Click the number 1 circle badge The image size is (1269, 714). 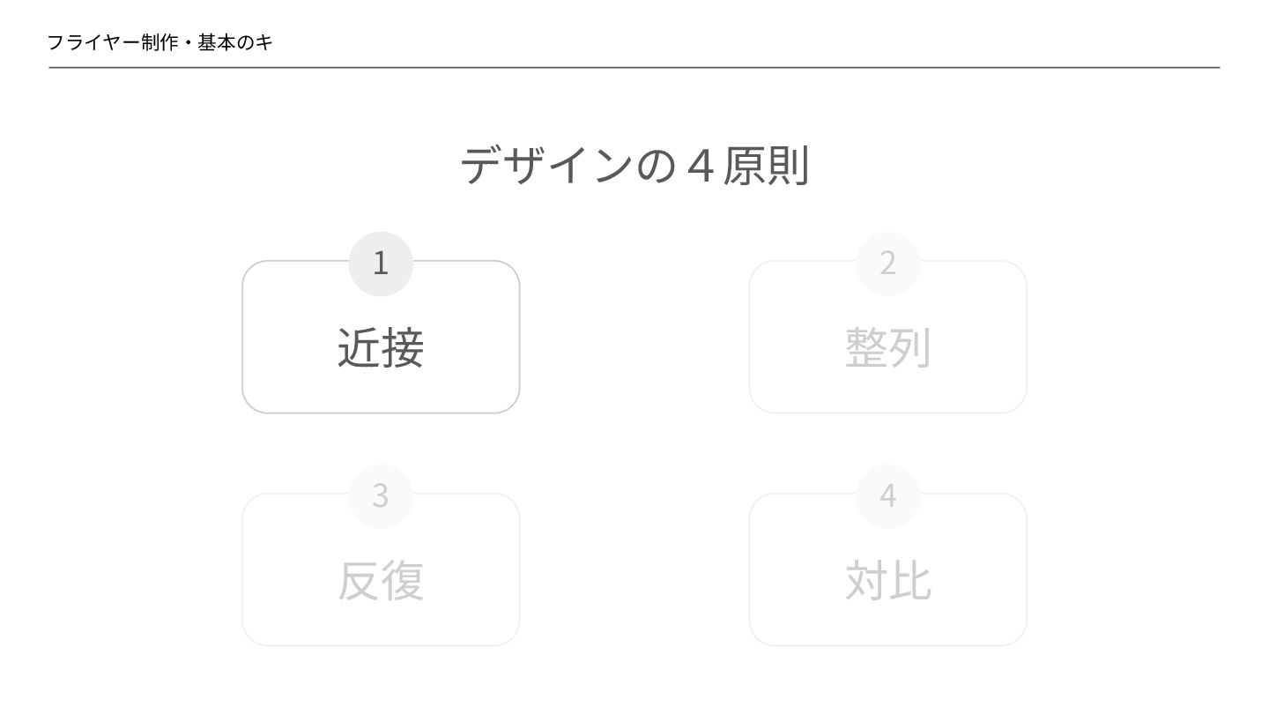(381, 263)
